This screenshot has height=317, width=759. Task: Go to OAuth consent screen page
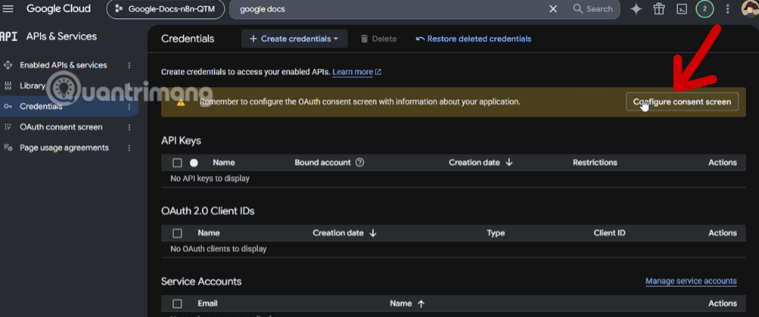pos(61,127)
